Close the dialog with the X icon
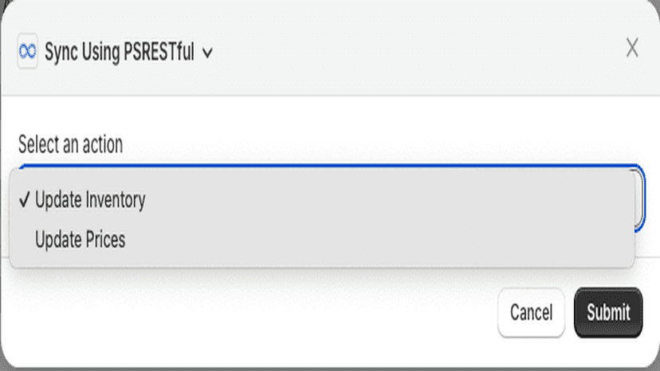This screenshot has width=660, height=371. click(632, 47)
